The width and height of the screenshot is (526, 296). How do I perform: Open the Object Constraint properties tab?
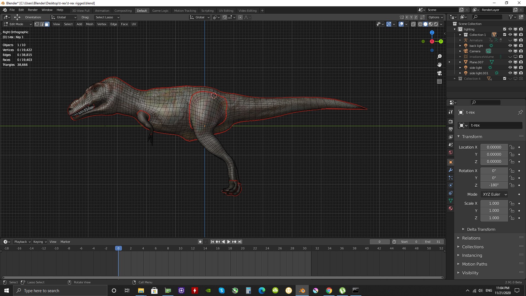[x=451, y=193]
